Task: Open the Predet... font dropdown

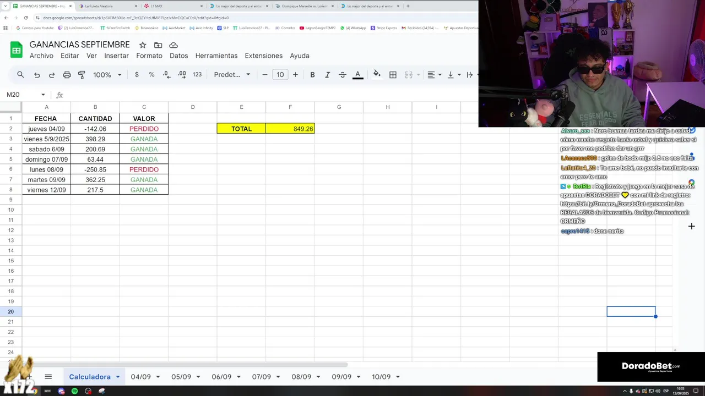Action: point(232,75)
